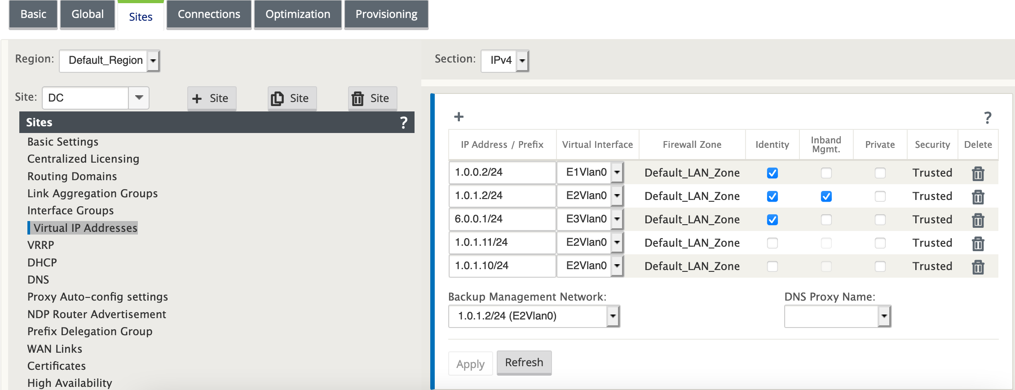Uncheck Inband Mgmt for 1.0.1.2/24
The width and height of the screenshot is (1015, 390).
826,196
